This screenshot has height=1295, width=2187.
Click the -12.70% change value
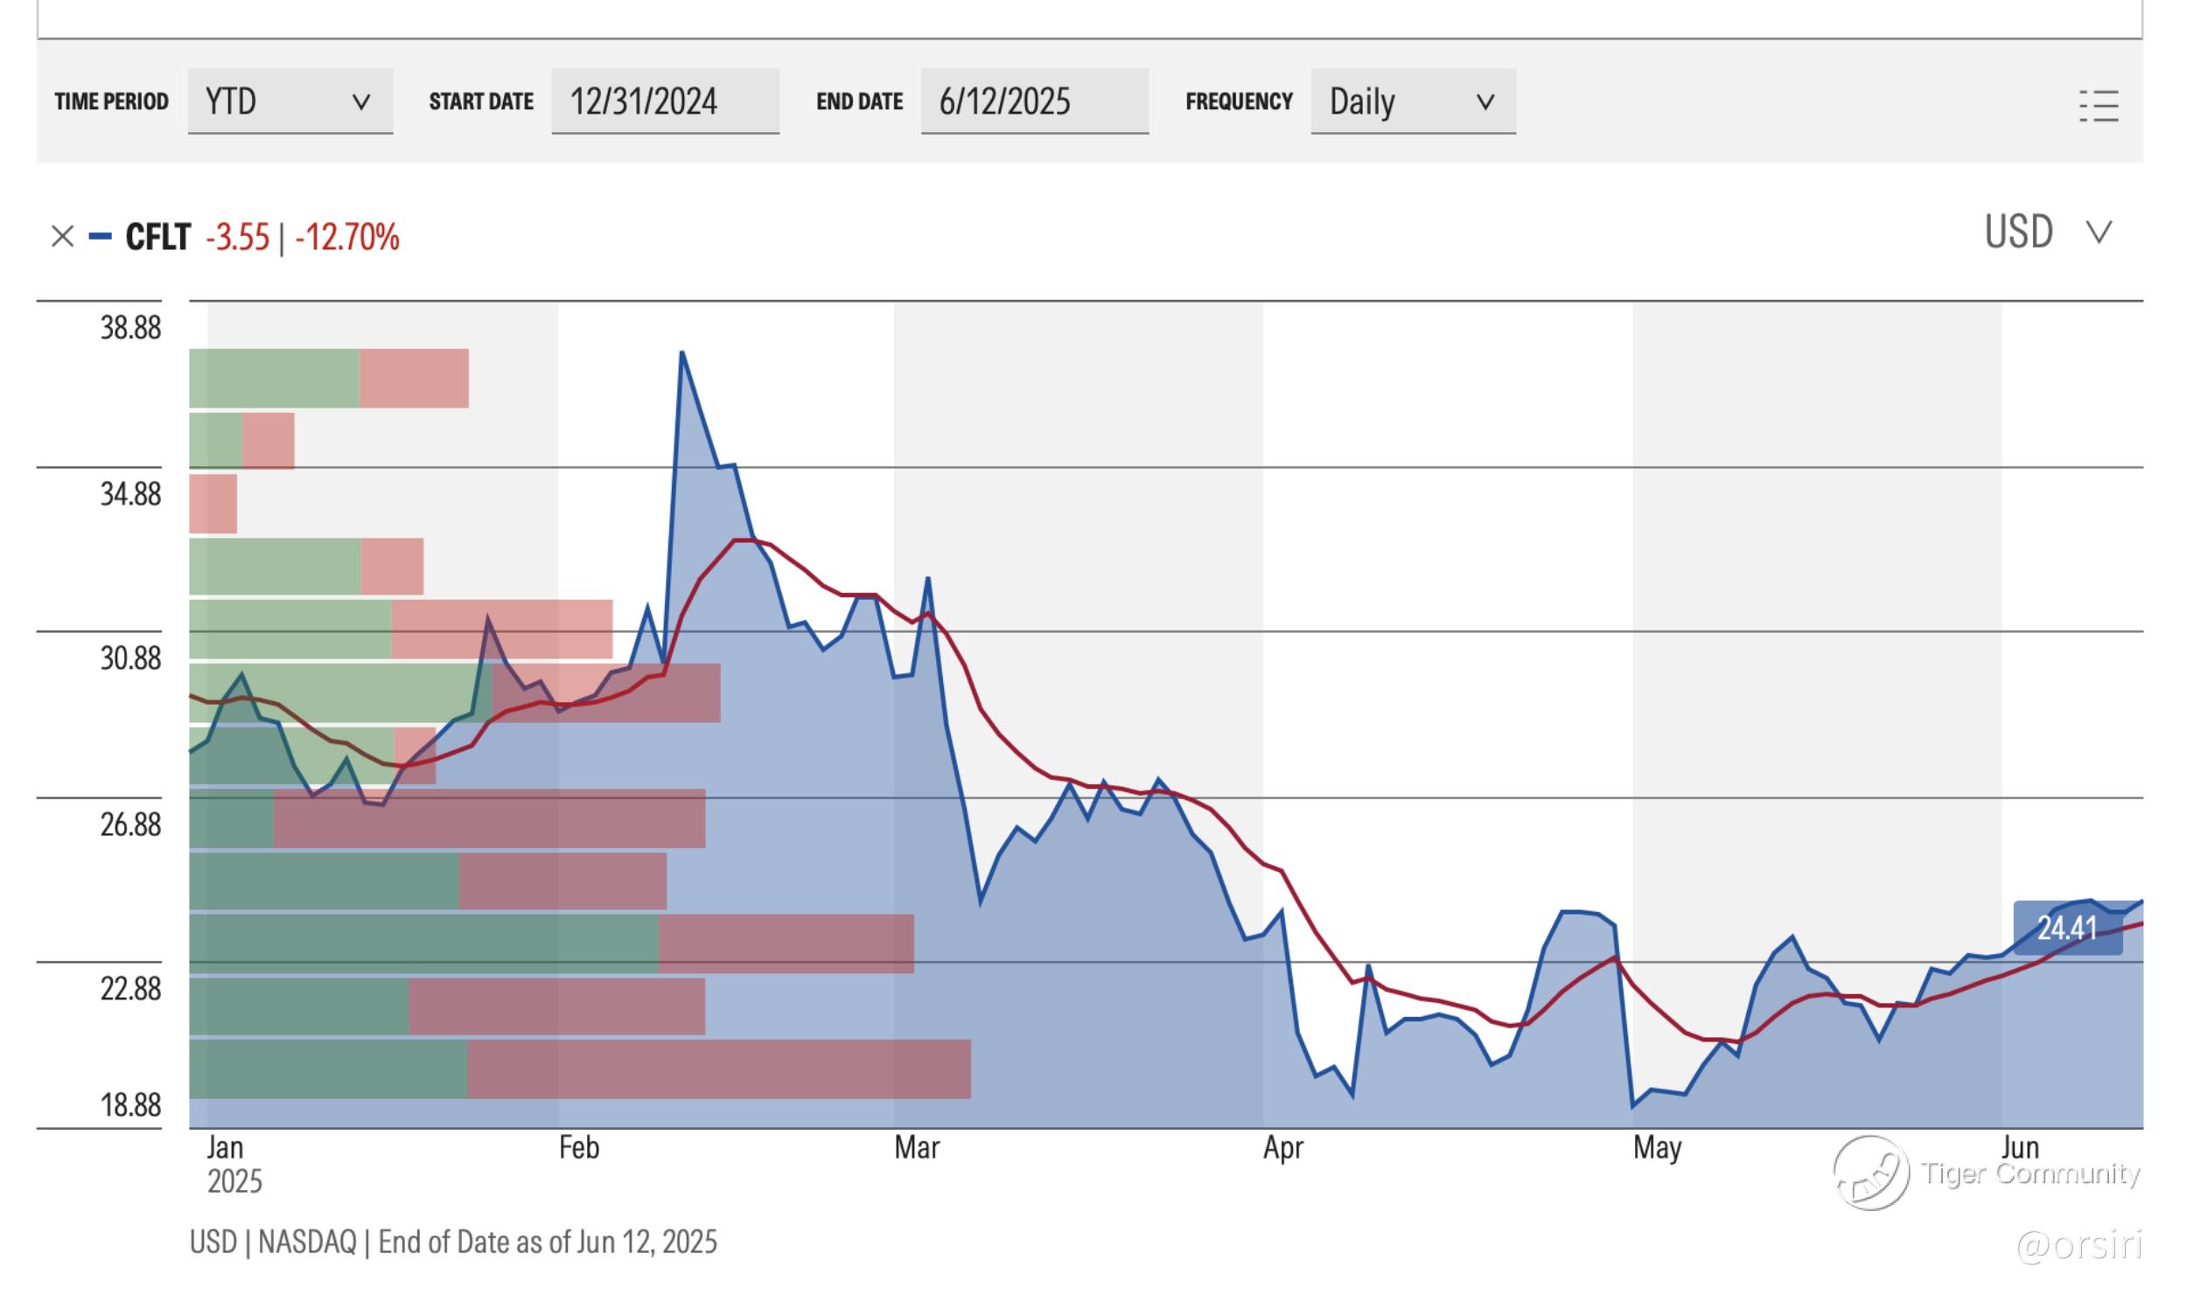point(347,237)
